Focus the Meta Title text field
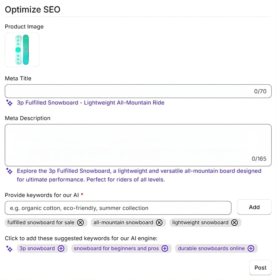The width and height of the screenshot is (276, 280). pos(128,91)
